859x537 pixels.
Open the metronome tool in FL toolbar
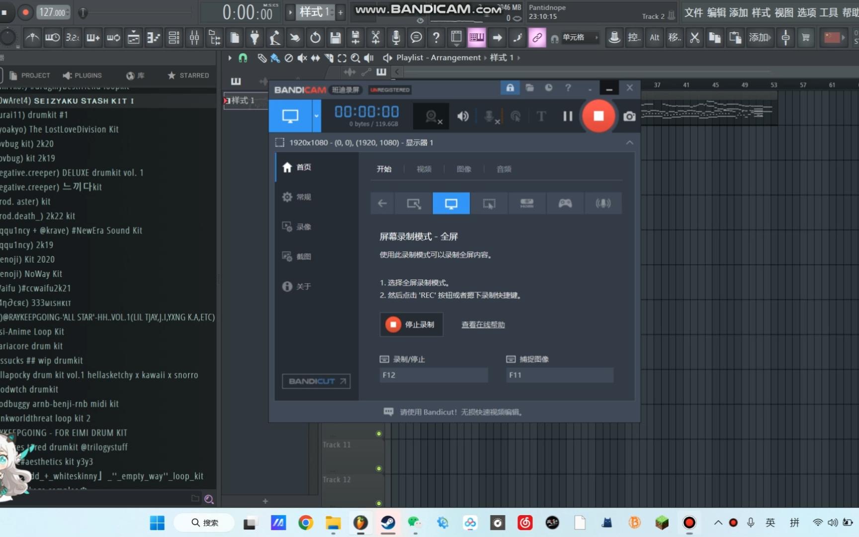click(x=32, y=37)
